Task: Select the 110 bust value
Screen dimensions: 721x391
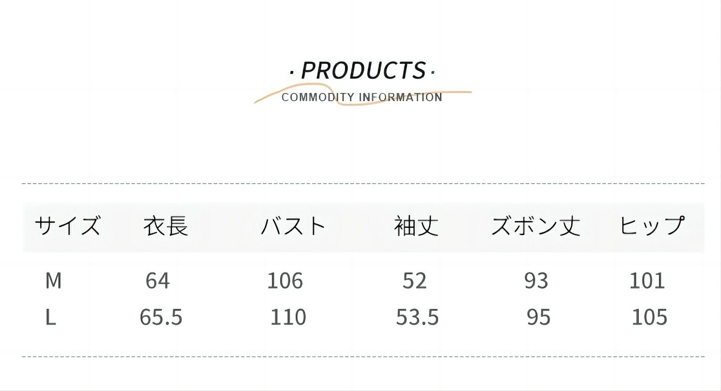Action: coord(288,317)
